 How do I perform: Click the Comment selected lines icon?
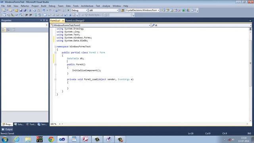coord(36,15)
